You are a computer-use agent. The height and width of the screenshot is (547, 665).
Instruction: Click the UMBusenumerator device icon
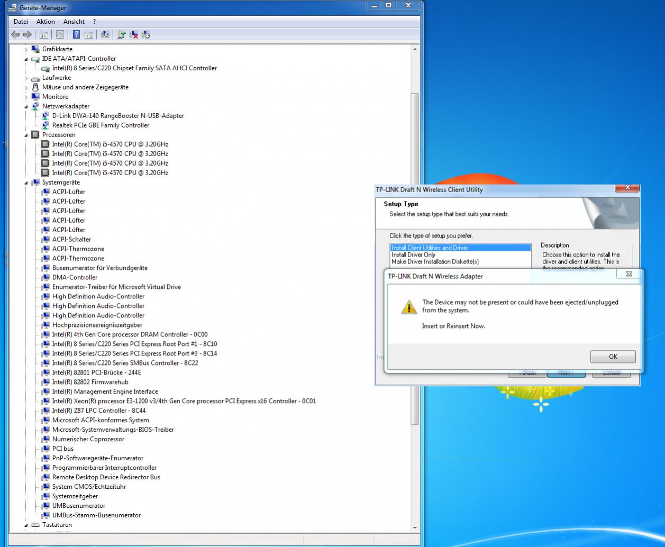click(45, 506)
